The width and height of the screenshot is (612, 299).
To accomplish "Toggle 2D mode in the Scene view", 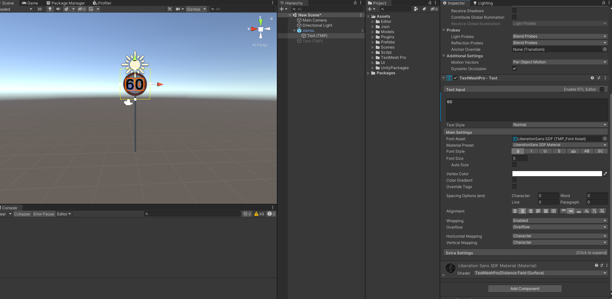I will click(x=39, y=9).
